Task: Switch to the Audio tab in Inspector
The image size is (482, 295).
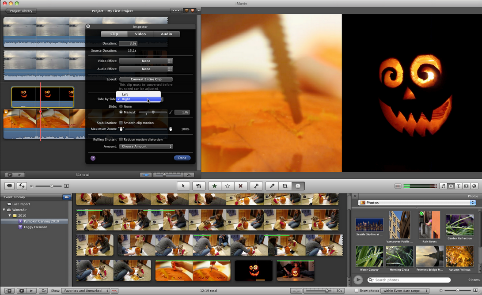Action: coord(167,34)
